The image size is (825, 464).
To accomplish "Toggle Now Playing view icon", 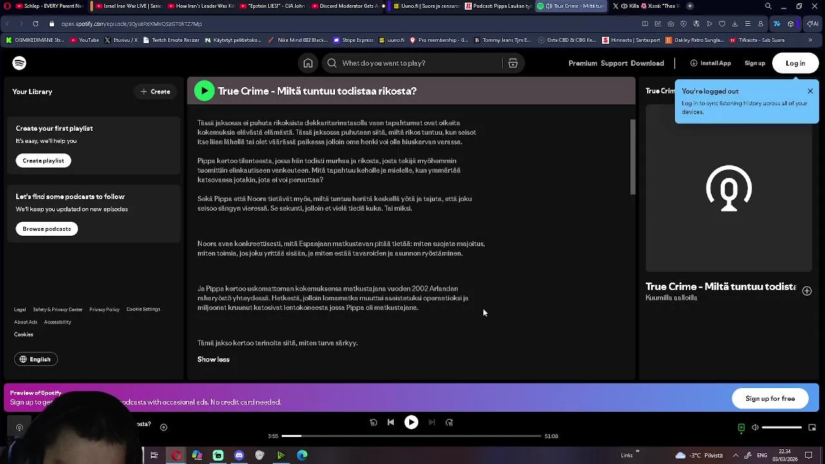I will point(741,427).
